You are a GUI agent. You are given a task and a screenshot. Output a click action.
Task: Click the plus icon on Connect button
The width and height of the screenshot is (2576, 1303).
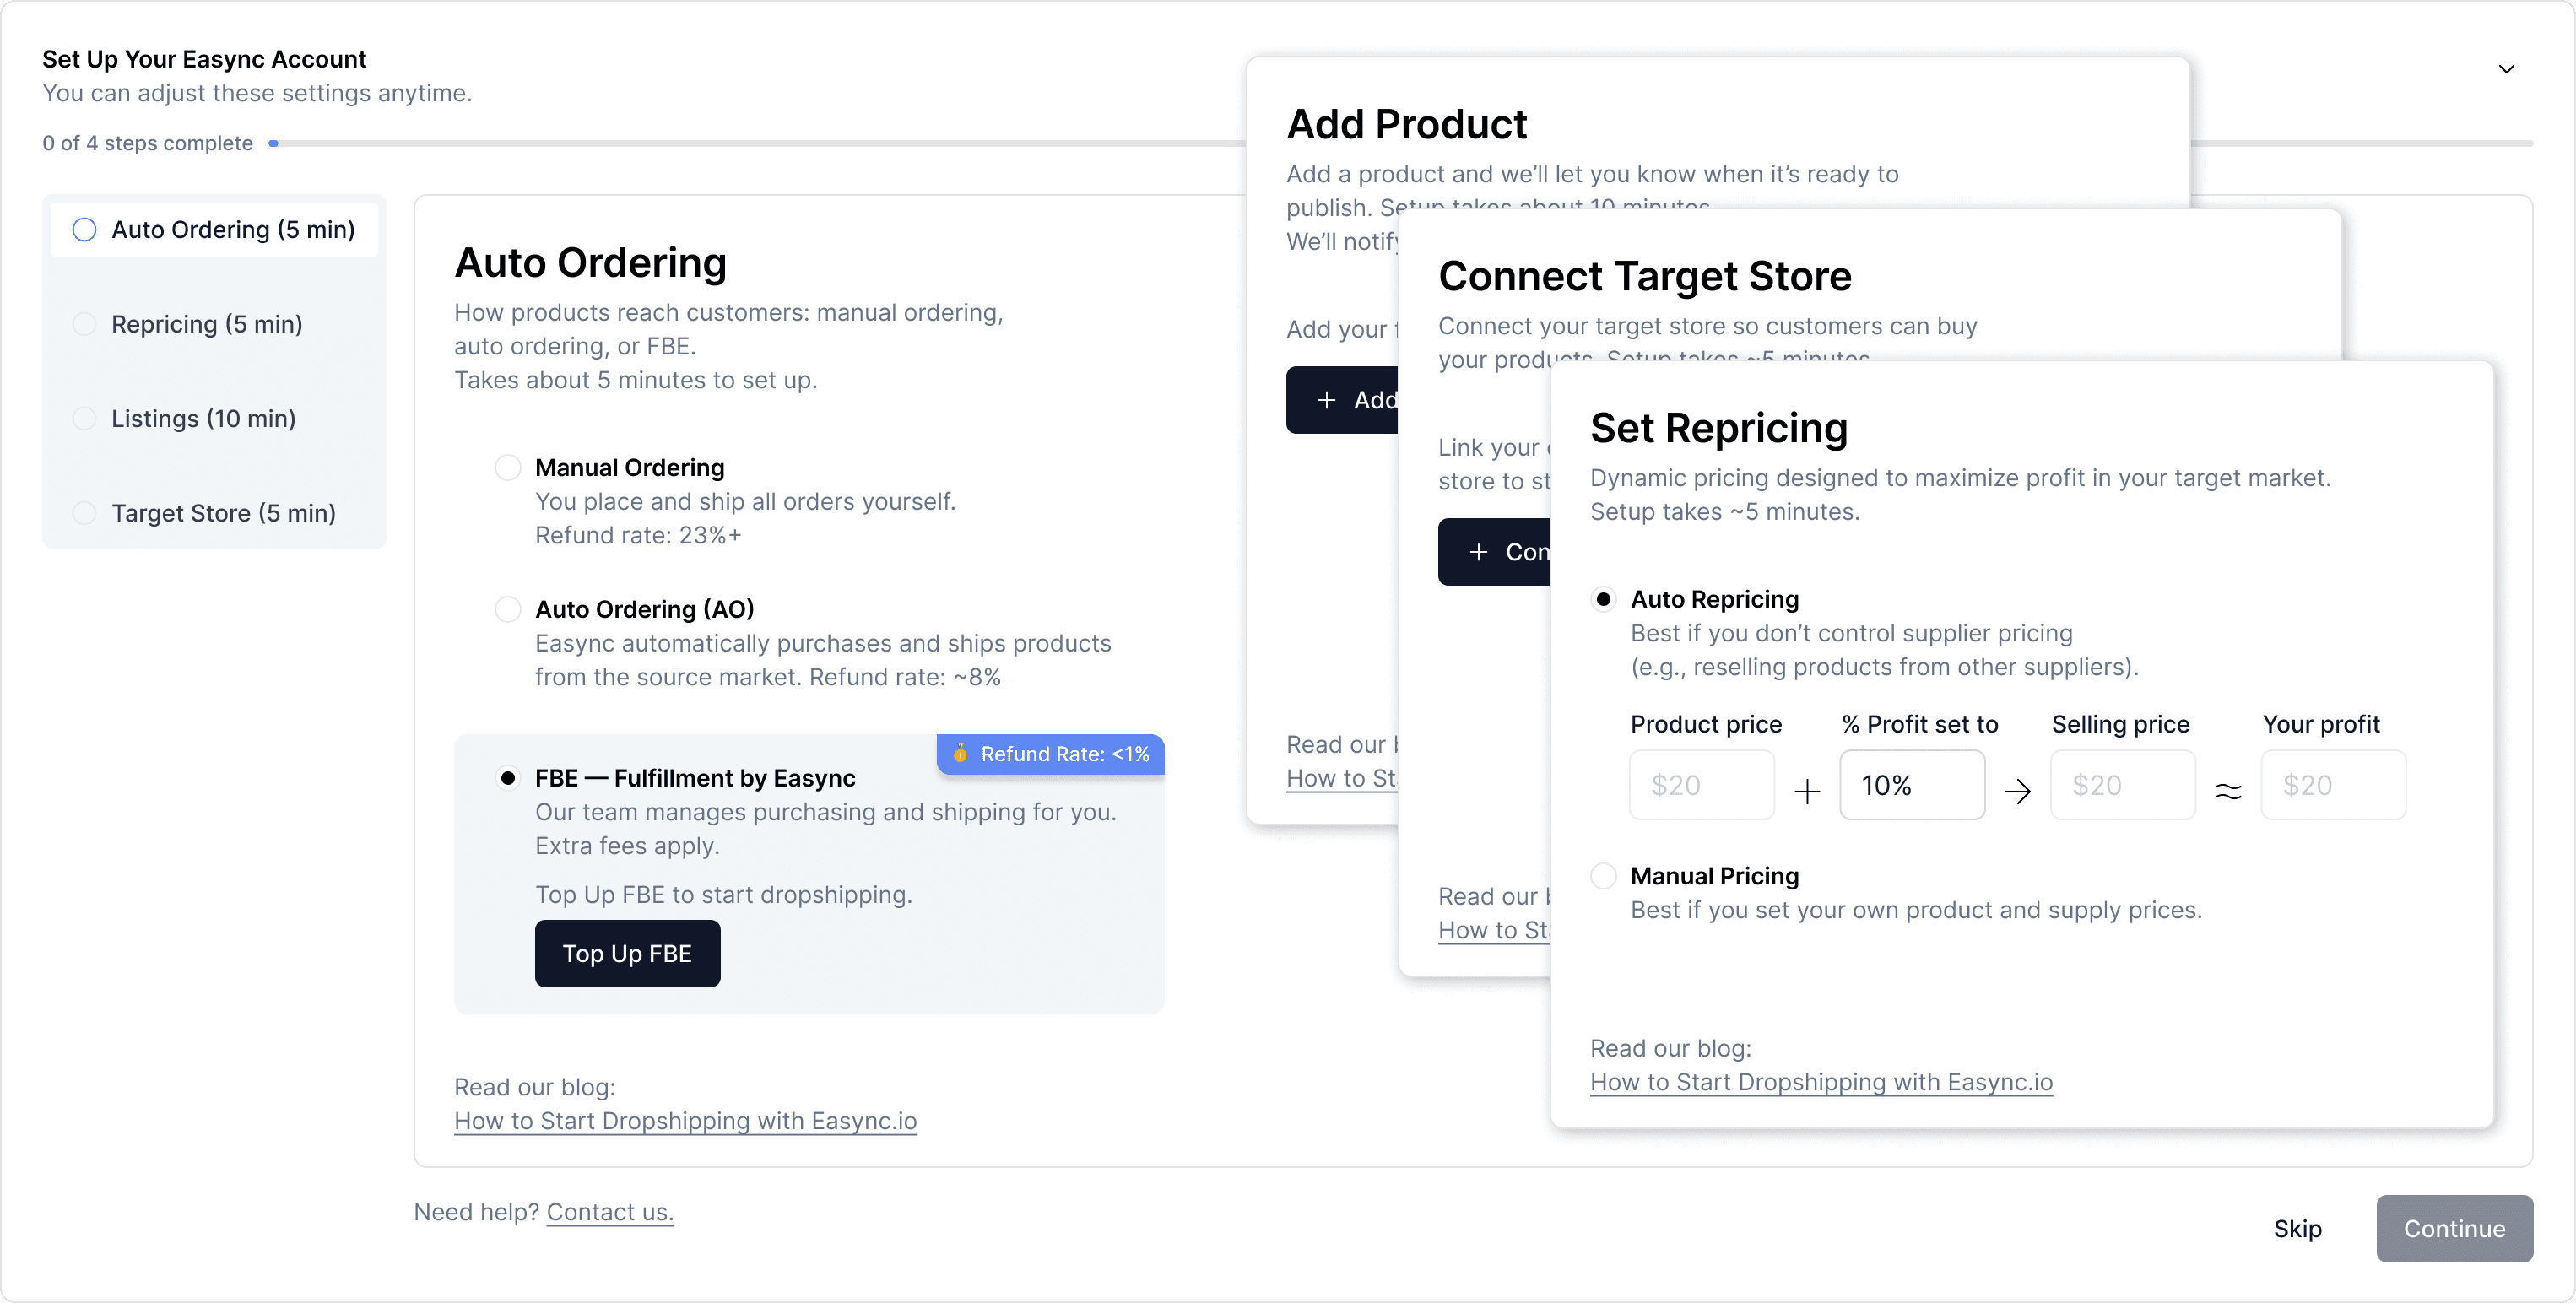(1478, 552)
